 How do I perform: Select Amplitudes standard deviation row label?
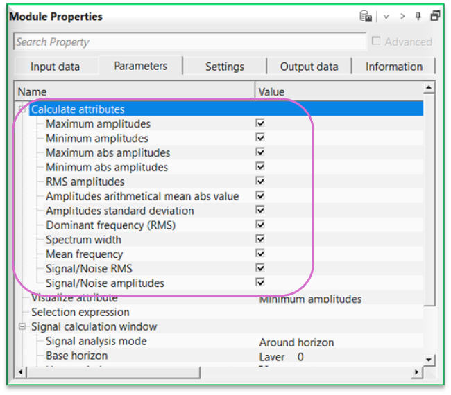click(x=119, y=211)
